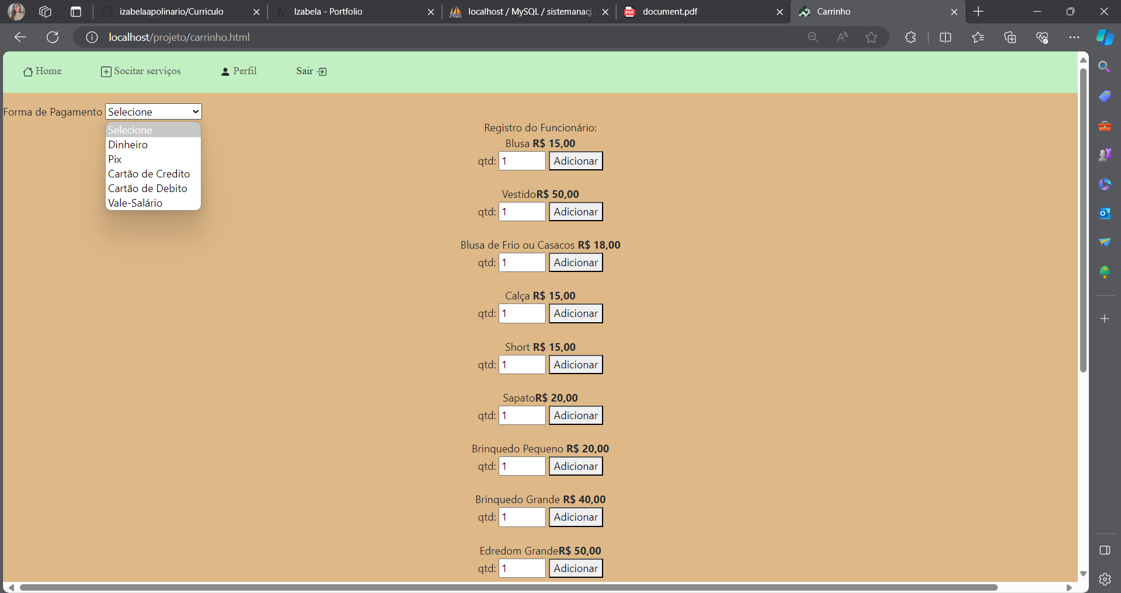Select Dinheiro in payment list
This screenshot has width=1121, height=593.
point(128,145)
